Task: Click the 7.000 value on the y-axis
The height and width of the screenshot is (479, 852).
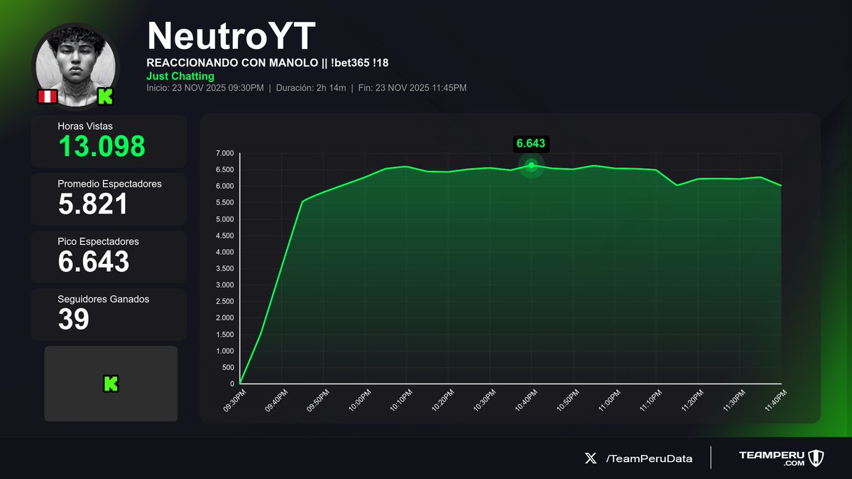Action: 224,153
